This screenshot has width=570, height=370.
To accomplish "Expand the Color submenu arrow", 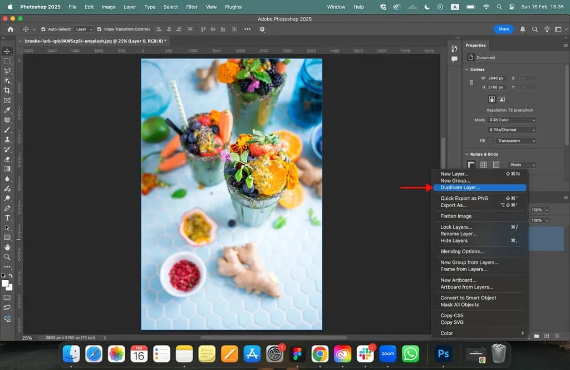I will click(x=522, y=333).
